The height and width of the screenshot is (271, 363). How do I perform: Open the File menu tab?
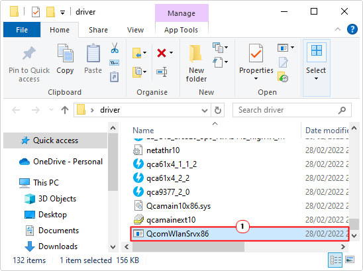point(22,30)
